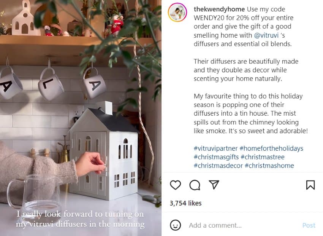This screenshot has width=323, height=236.
Task: Open #christmashome hashtag
Action: [269, 166]
